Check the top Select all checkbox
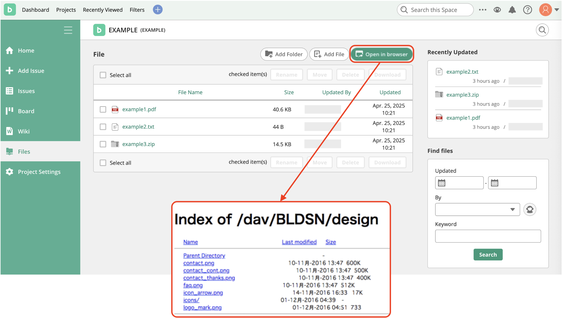Viewport: 563px width, 318px height. tap(103, 75)
